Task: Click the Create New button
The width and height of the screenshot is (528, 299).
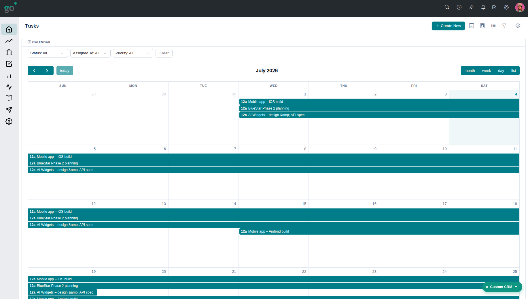Action: (448, 26)
